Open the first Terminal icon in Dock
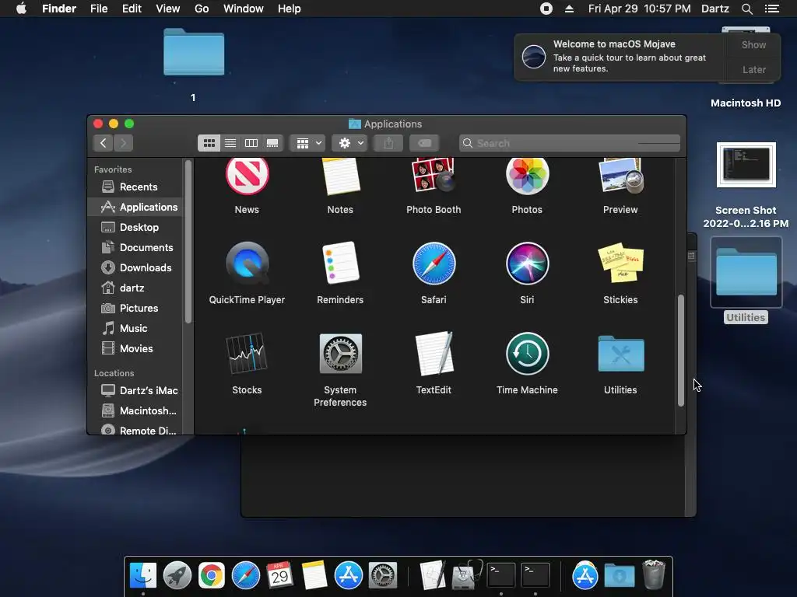Screen dimensions: 797x597 (x=501, y=575)
